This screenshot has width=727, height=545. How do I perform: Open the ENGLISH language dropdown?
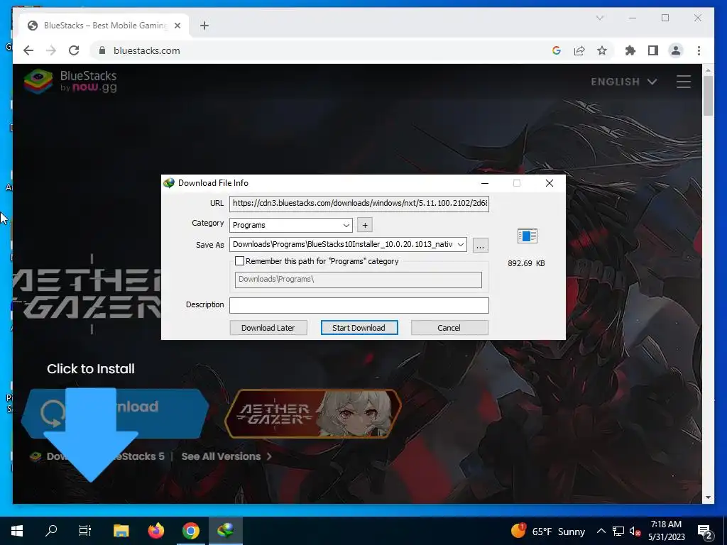[x=624, y=82]
